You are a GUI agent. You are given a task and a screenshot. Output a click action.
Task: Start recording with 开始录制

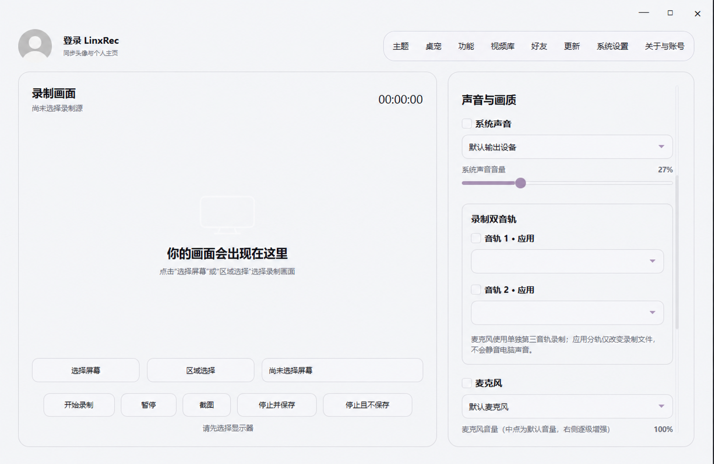click(79, 405)
